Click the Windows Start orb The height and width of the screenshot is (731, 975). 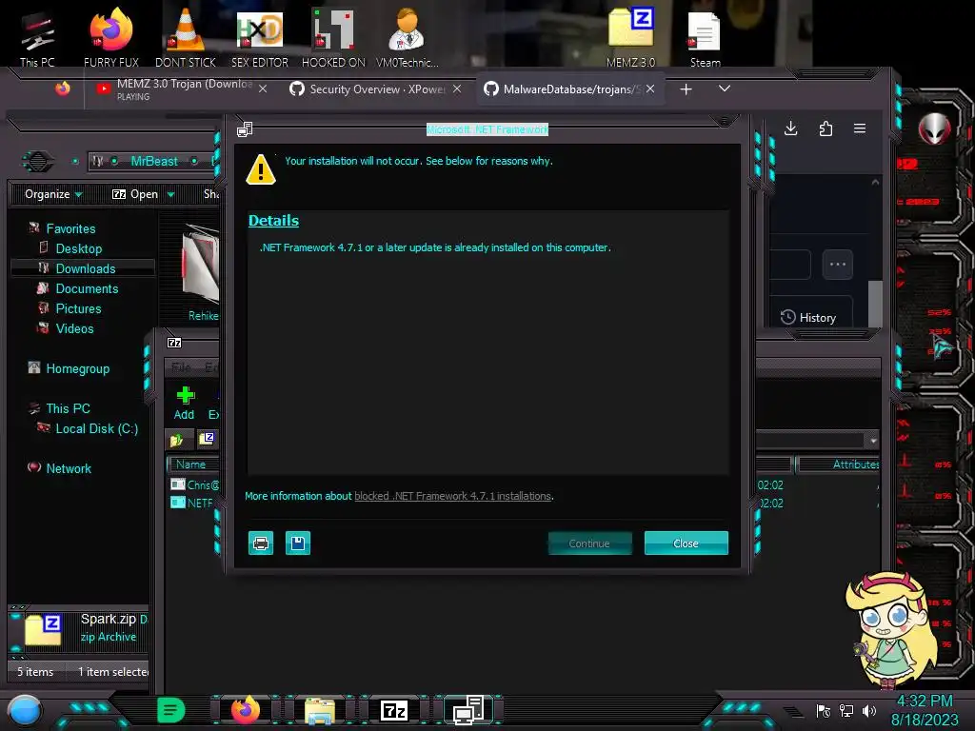pos(25,710)
